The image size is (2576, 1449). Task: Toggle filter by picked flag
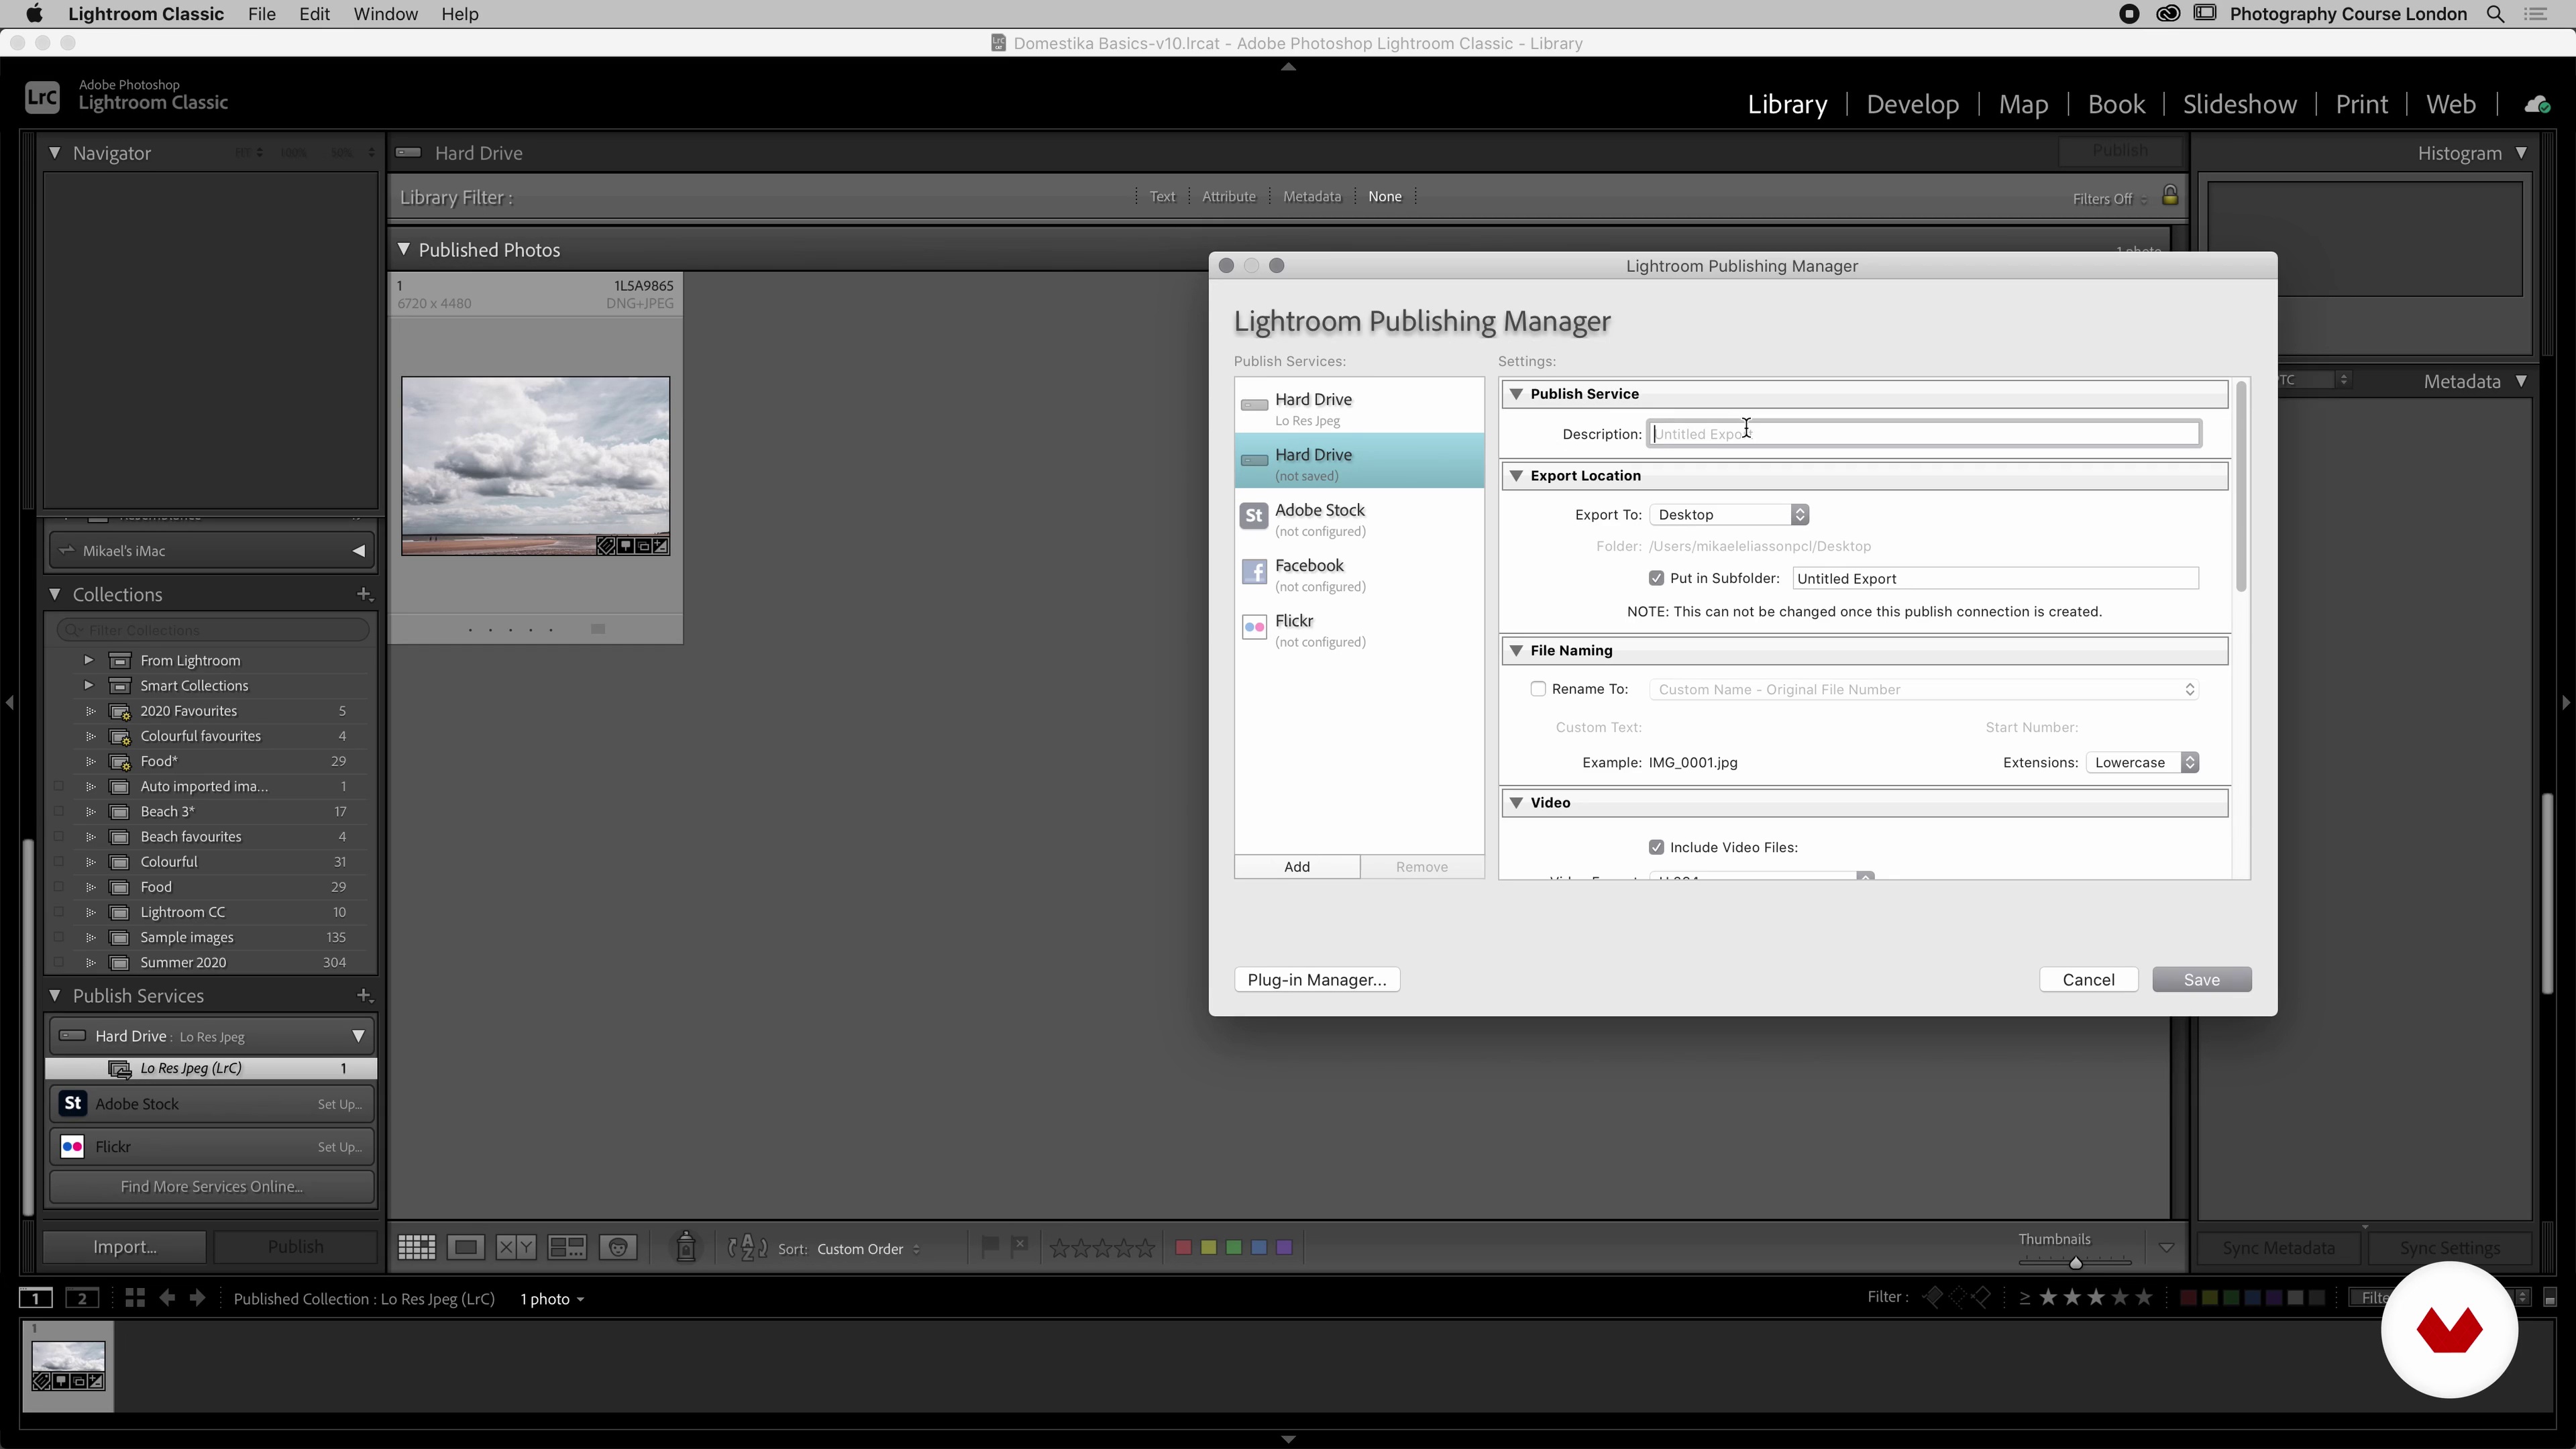(x=1932, y=1298)
